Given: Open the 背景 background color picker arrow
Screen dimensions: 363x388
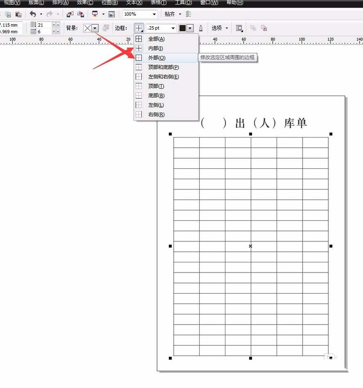Looking at the screenshot, I should [x=95, y=28].
